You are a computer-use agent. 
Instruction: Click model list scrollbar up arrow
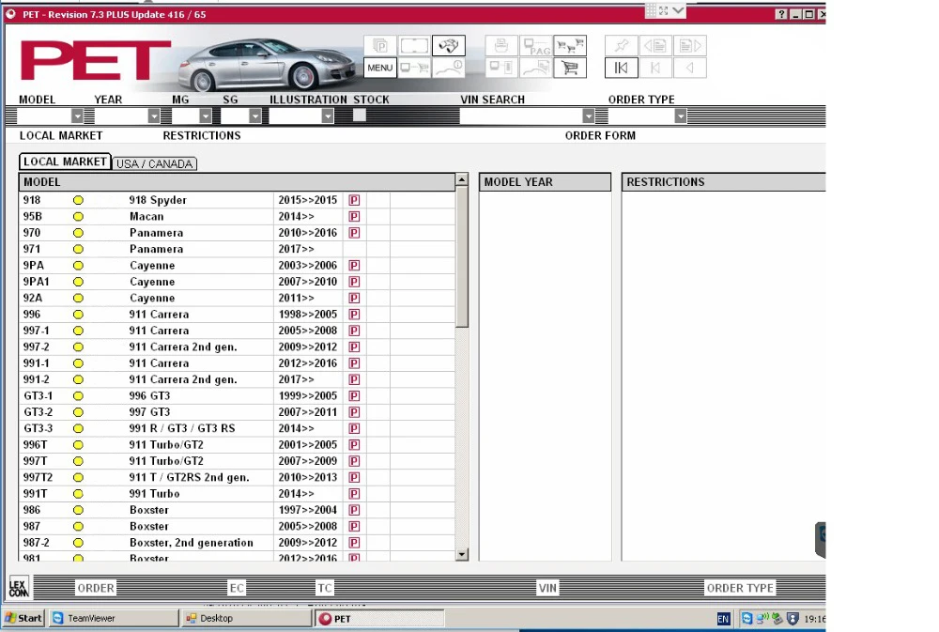(x=462, y=179)
